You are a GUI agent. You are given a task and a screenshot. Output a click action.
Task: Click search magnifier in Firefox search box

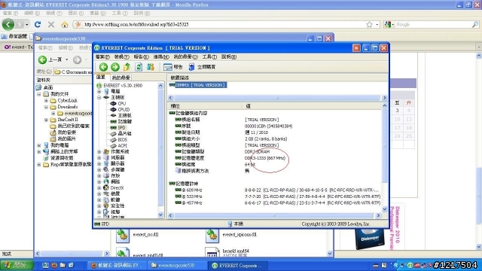pyautogui.click(x=475, y=24)
